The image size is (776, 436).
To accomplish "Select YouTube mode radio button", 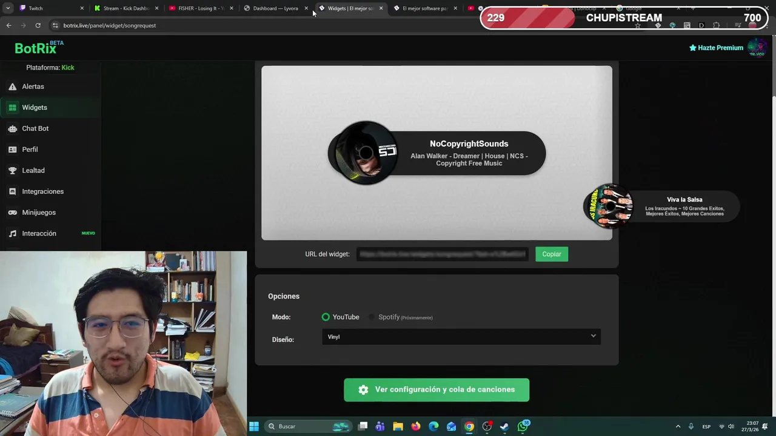I will point(326,317).
